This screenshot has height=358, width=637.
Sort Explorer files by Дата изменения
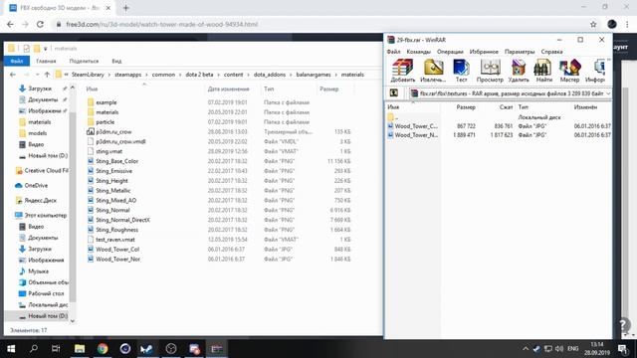tap(228, 89)
